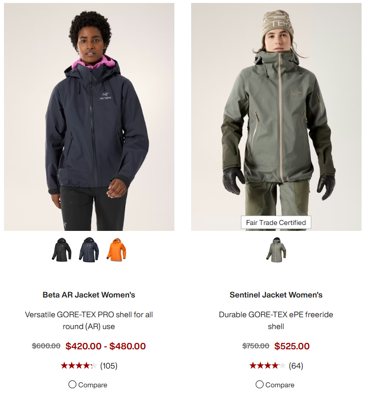The height and width of the screenshot is (410, 368).
Task: Open the Sentinel Jacket Women's title link
Action: (x=276, y=295)
